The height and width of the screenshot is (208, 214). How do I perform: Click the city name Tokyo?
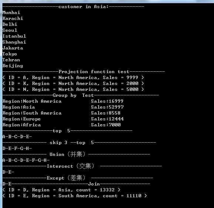(x=10, y=54)
